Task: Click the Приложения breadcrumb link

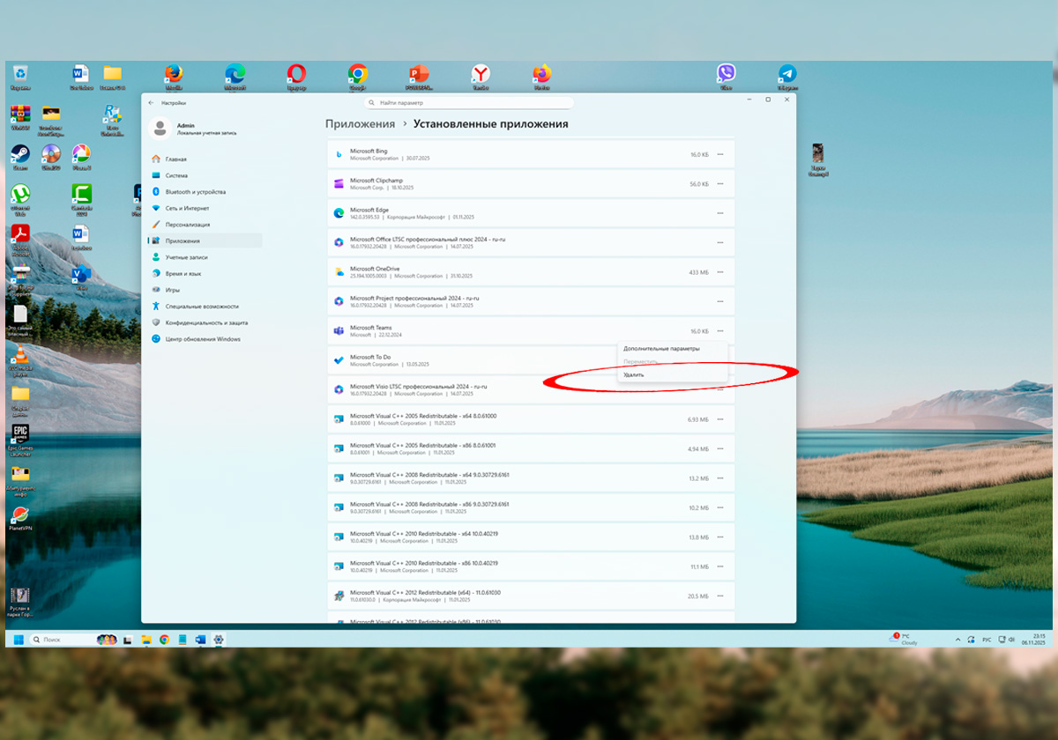Action: [x=361, y=125]
